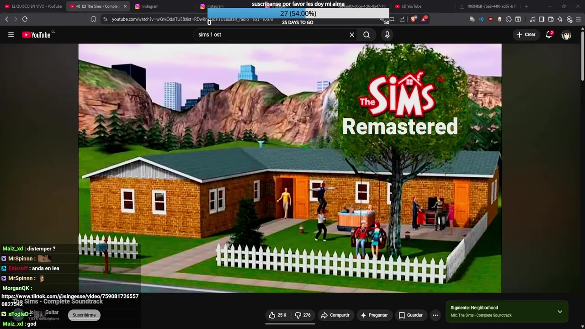The image size is (585, 329).
Task: Like the video with 25 K thumbs up
Action: click(277, 315)
